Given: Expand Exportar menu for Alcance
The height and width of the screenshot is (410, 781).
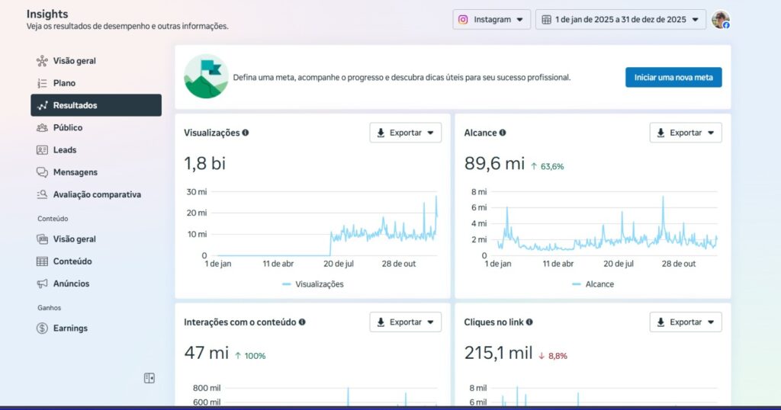Looking at the screenshot, I should pyautogui.click(x=685, y=133).
